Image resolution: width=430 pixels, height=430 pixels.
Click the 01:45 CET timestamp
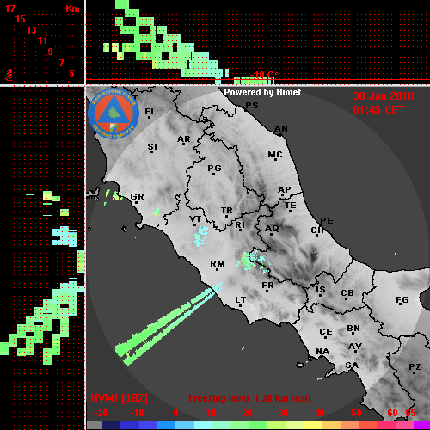tap(378, 110)
